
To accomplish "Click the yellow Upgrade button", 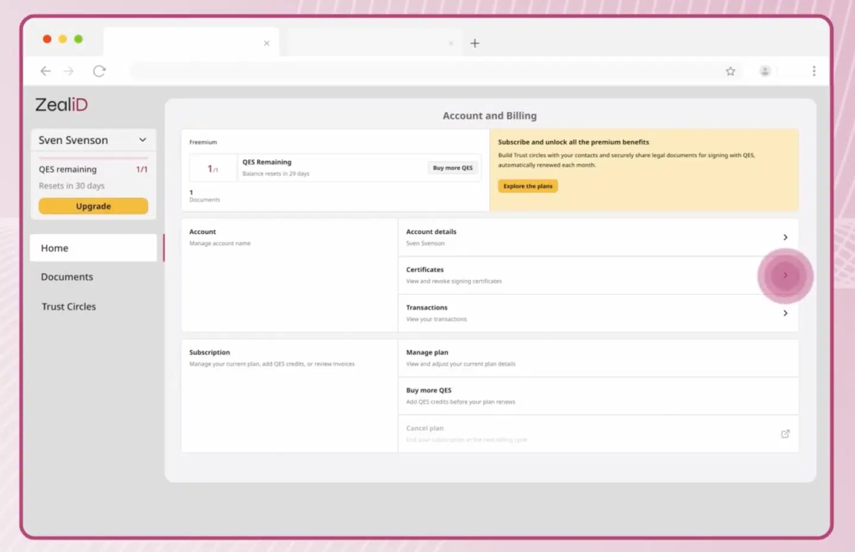I will [93, 206].
